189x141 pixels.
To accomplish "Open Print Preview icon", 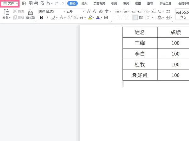I will coord(42,3).
